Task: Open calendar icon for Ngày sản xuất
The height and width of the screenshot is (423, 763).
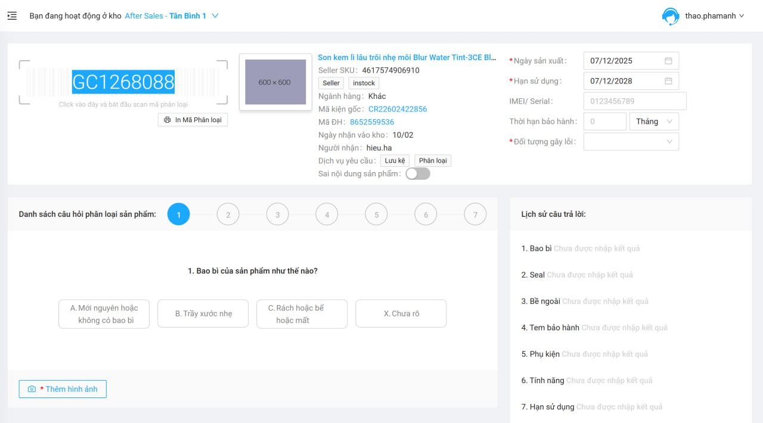Action: [668, 61]
